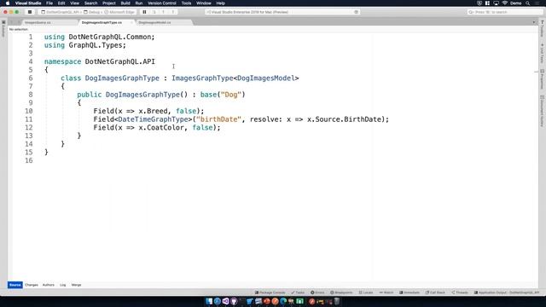
Task: Switch to the Merge view tab
Action: point(76,285)
